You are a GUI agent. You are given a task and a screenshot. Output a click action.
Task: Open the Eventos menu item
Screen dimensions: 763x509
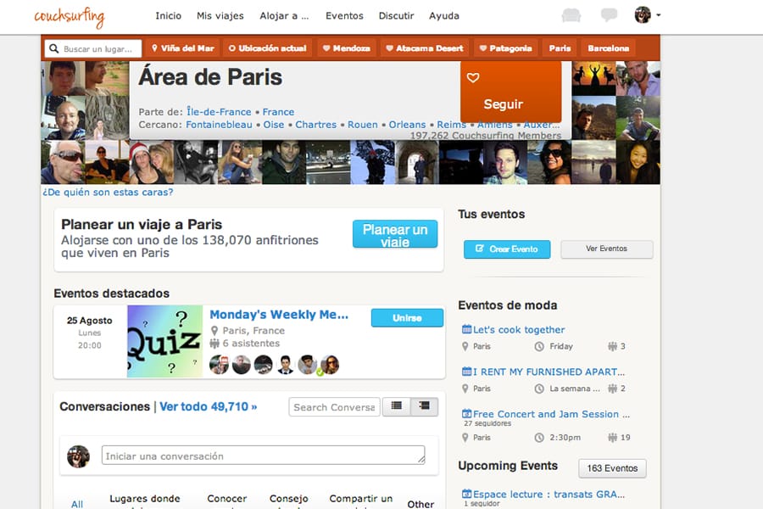344,15
